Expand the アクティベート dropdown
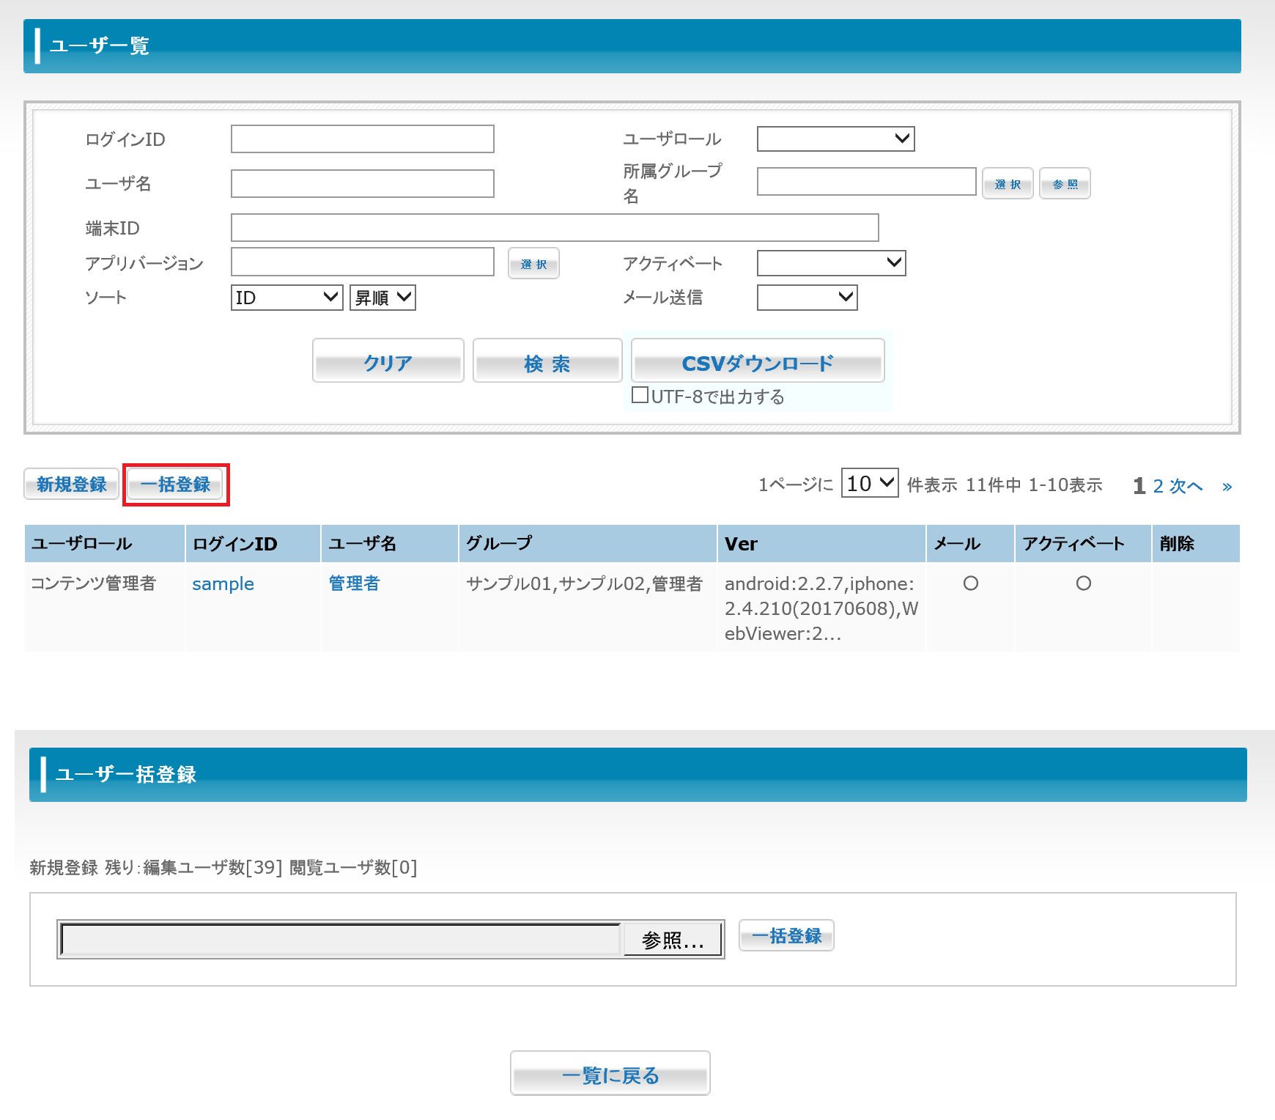Viewport: 1275px width, 1120px height. pos(831,263)
